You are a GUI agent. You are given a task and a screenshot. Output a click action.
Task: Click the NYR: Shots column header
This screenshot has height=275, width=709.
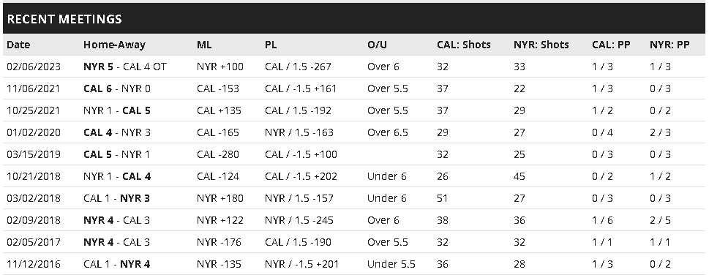tap(541, 45)
